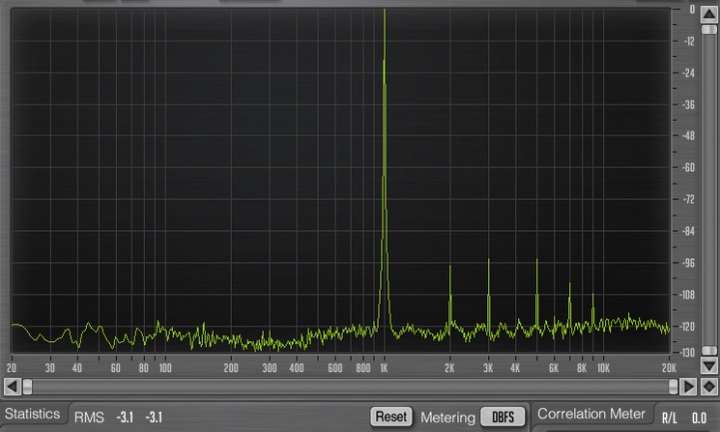Click the bottom handle of the vertical range slider
This screenshot has width=720, height=432.
[709, 350]
